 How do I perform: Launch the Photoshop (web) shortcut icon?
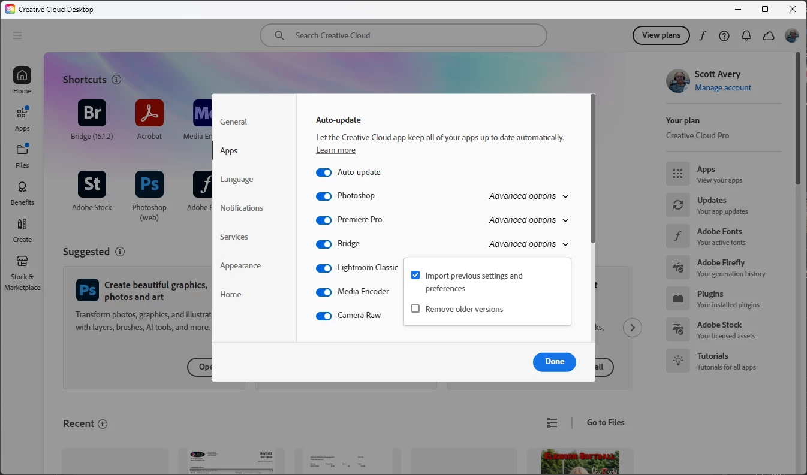click(x=149, y=184)
